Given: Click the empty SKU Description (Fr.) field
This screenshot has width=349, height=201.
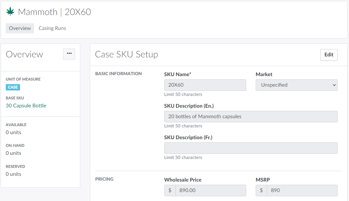Looking at the screenshot, I should 250,148.
